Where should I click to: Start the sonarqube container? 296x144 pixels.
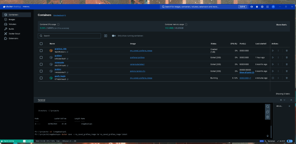273,64
